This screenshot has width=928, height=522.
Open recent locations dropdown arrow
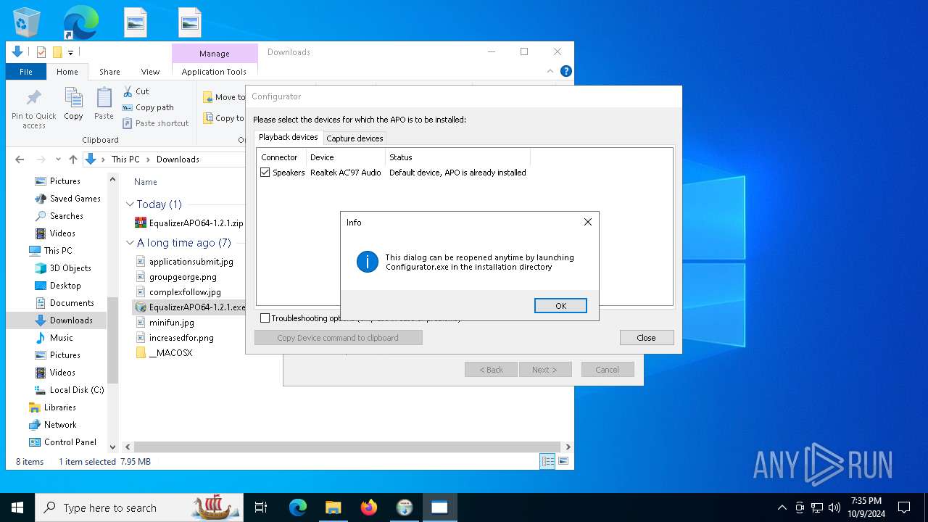pos(58,159)
